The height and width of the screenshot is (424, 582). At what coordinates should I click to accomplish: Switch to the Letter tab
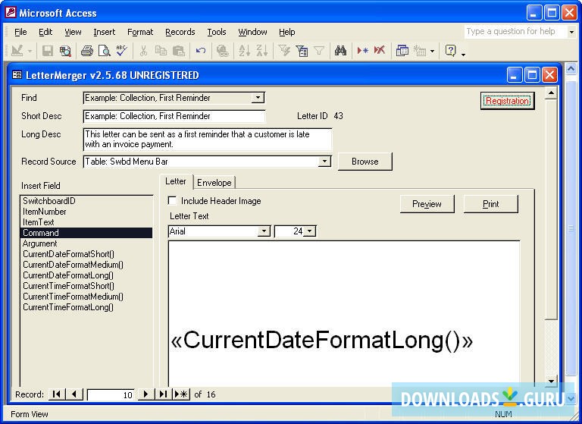click(176, 181)
